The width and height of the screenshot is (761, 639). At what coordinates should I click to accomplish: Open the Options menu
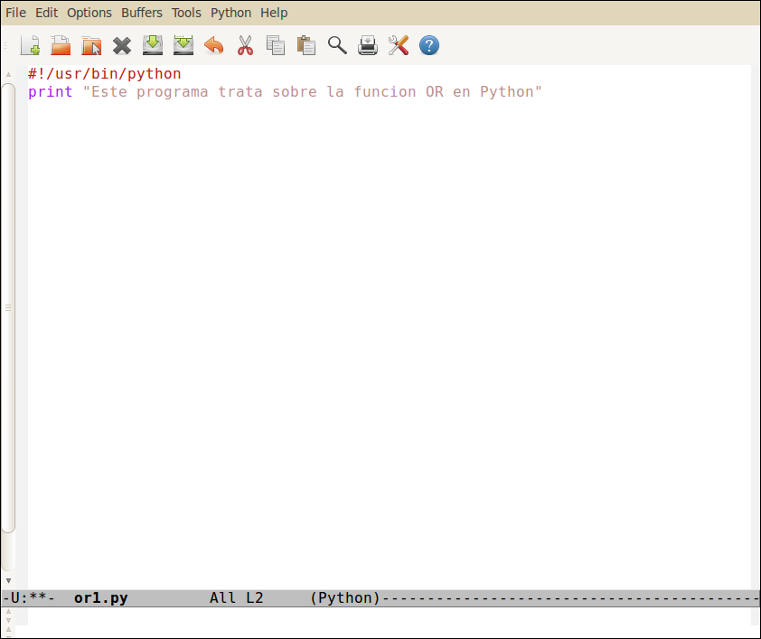pos(89,13)
